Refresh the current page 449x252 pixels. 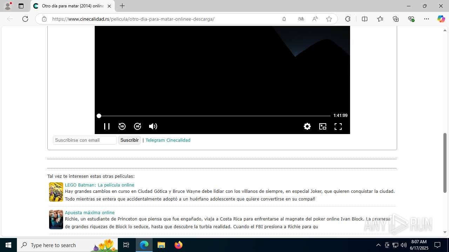coord(25,19)
